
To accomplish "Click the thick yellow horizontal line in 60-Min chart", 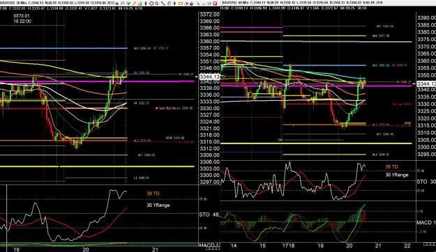I will pyautogui.click(x=316, y=143).
